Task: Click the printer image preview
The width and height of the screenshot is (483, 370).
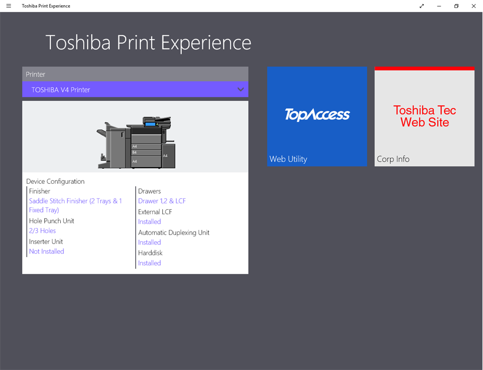Action: pyautogui.click(x=135, y=136)
